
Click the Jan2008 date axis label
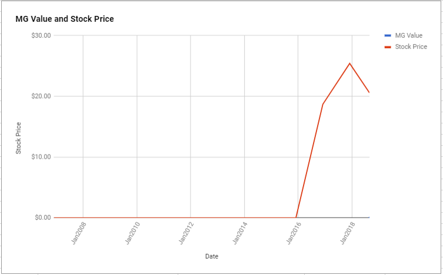79,233
